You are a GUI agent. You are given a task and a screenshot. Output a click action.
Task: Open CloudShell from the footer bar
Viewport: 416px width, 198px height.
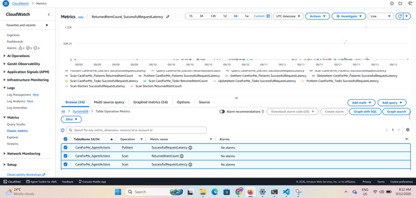coord(12,182)
